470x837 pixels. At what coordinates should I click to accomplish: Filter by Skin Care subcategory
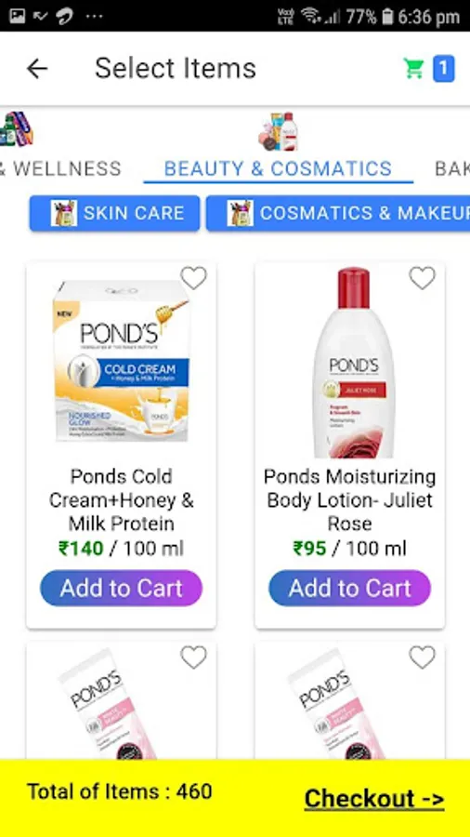114,213
